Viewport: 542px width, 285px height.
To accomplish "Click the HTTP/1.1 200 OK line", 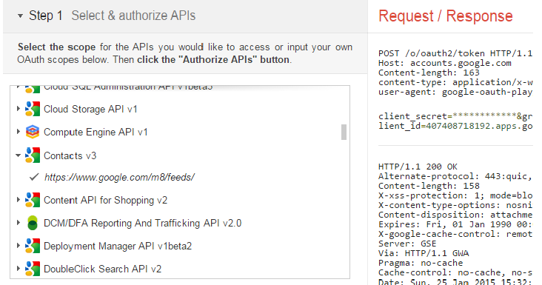I will (x=418, y=167).
